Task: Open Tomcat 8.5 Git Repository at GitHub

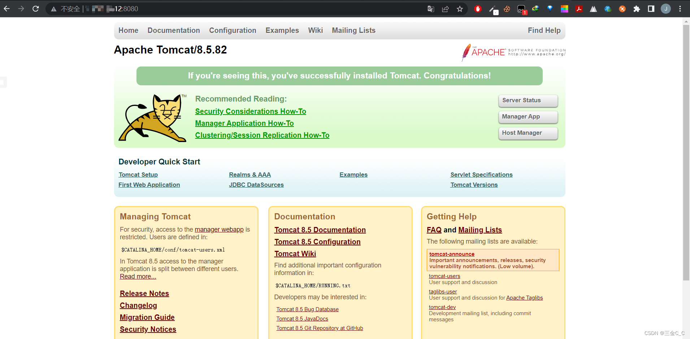Action: [320, 328]
